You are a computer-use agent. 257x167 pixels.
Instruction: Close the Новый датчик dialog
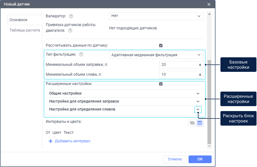click(x=209, y=4)
